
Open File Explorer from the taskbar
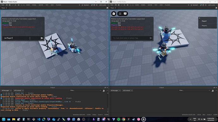pos(14,119)
